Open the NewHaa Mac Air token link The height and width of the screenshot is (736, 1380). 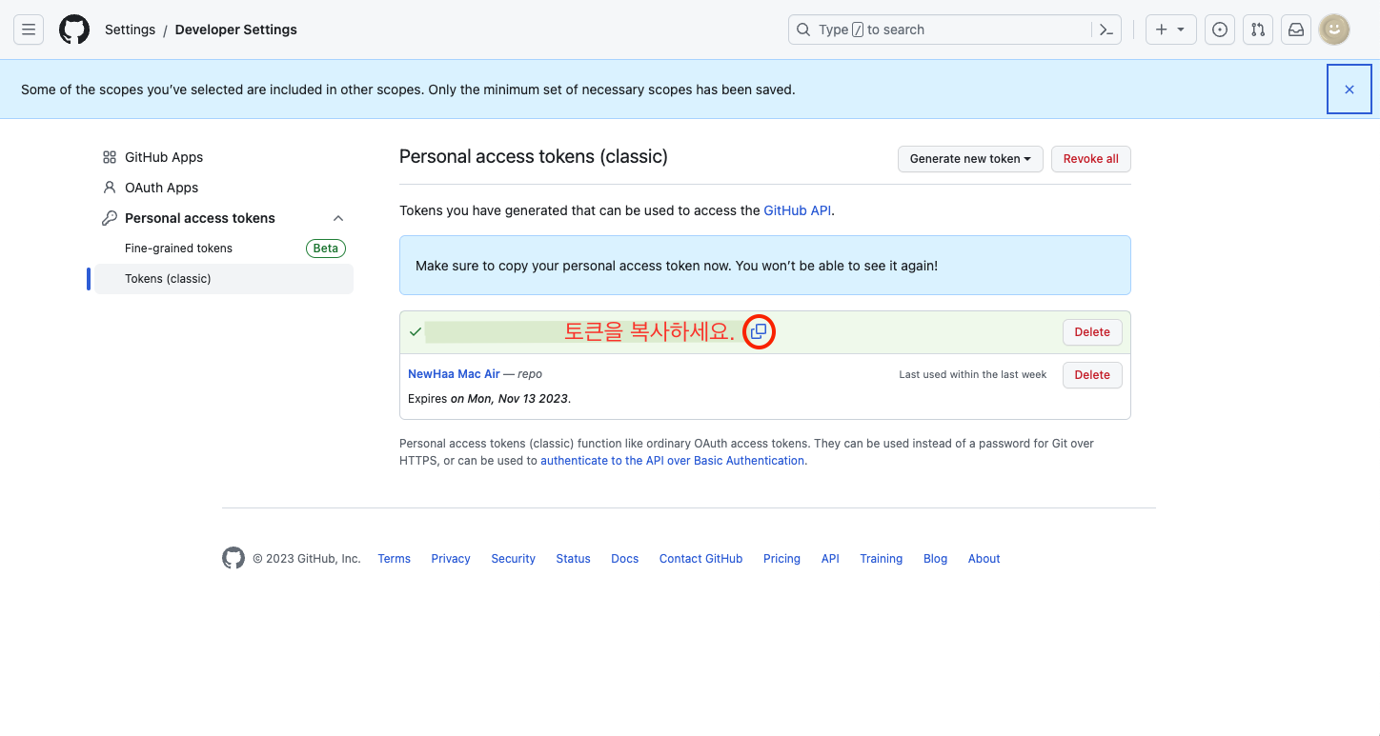pyautogui.click(x=454, y=374)
